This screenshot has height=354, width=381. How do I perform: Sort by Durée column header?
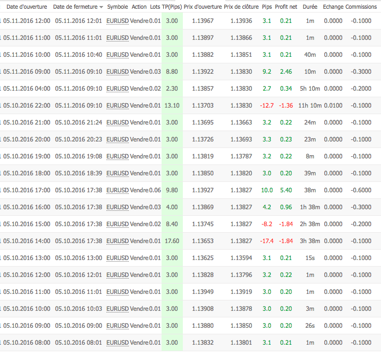(310, 7)
